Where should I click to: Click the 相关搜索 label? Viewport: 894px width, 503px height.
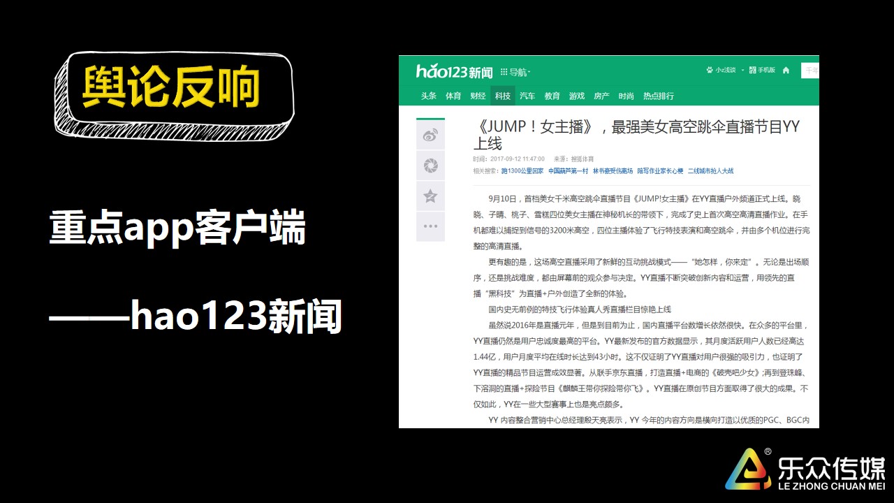(x=485, y=170)
